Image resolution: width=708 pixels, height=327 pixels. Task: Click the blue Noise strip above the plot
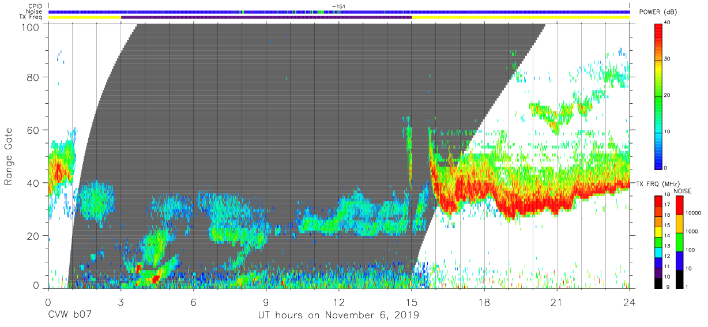(x=339, y=12)
